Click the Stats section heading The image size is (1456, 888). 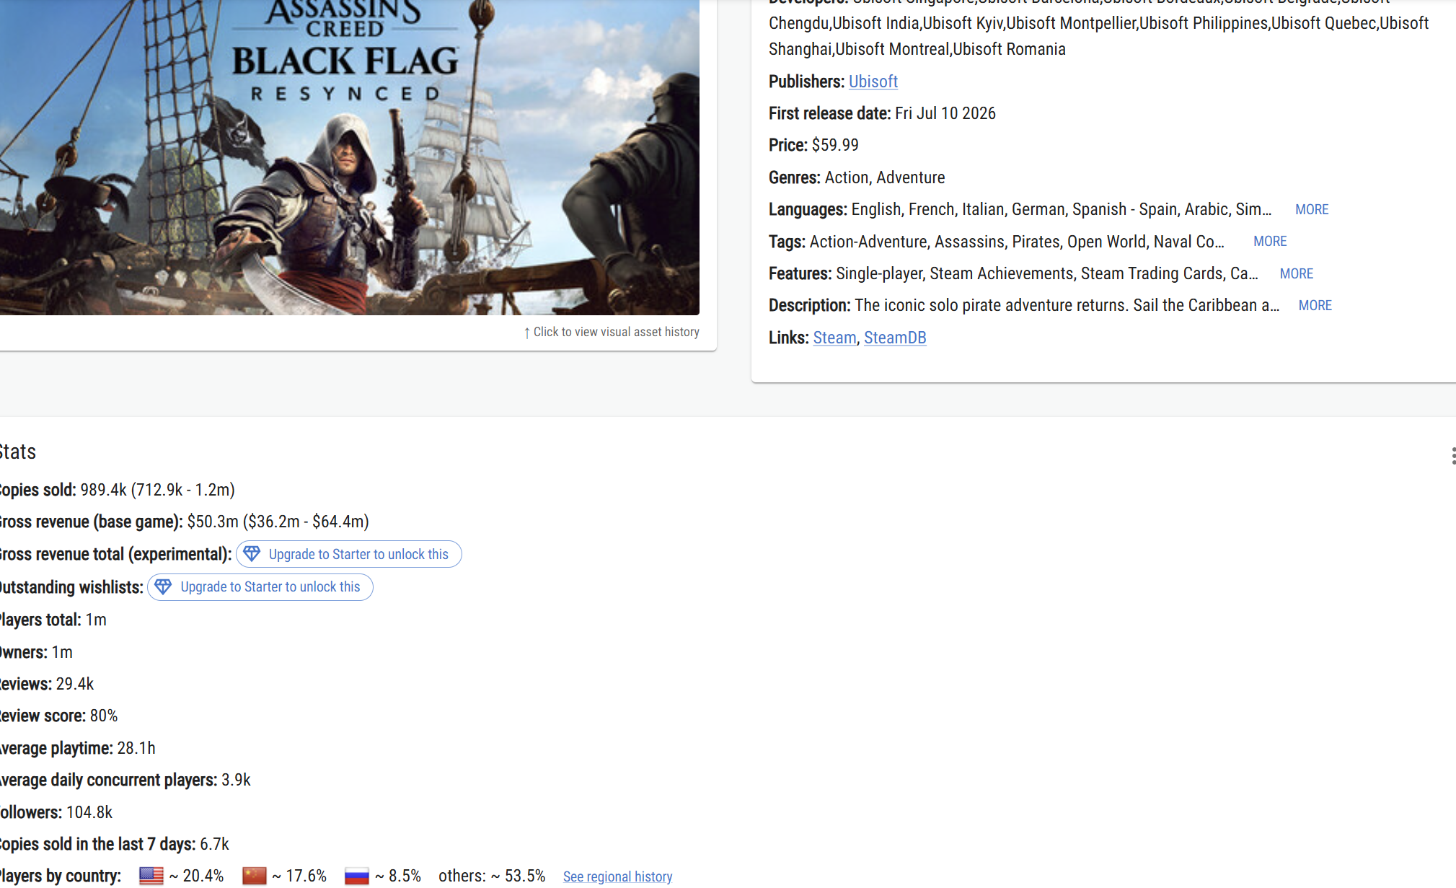point(18,452)
